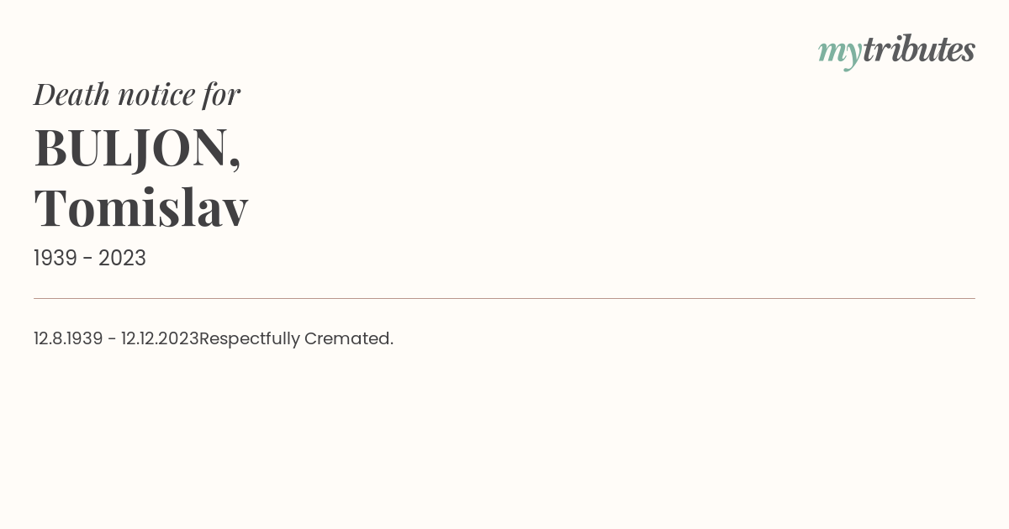Click the surname BULJON
This screenshot has width=1009, height=529.
tap(131, 148)
